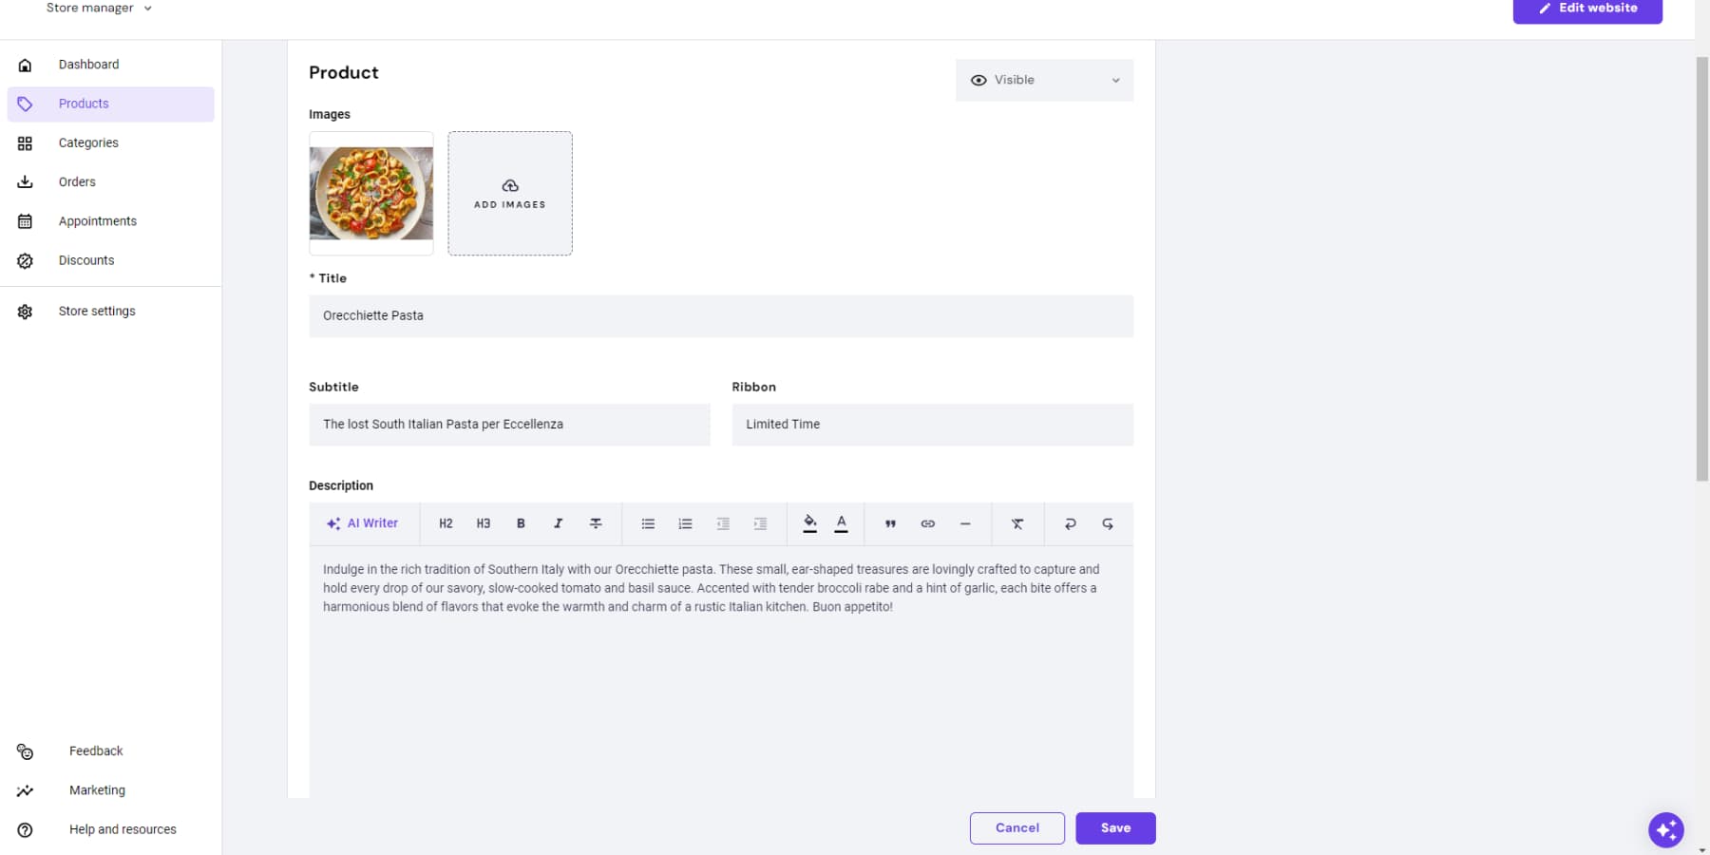Apply H2 heading to description text
The height and width of the screenshot is (855, 1710).
pos(445,523)
